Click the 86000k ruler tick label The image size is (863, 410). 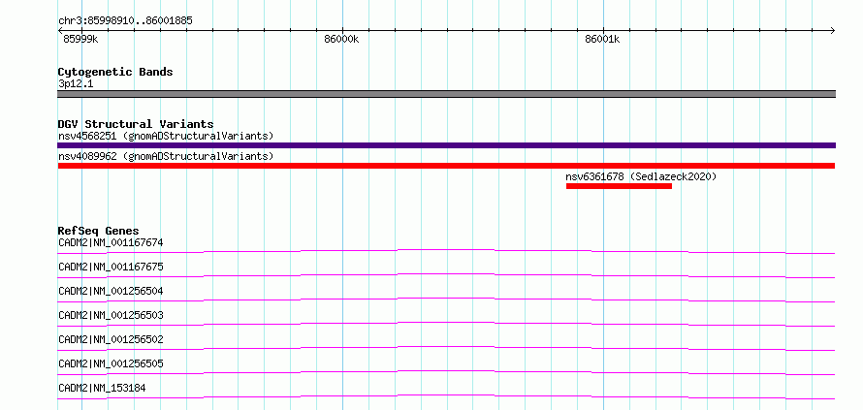click(341, 39)
